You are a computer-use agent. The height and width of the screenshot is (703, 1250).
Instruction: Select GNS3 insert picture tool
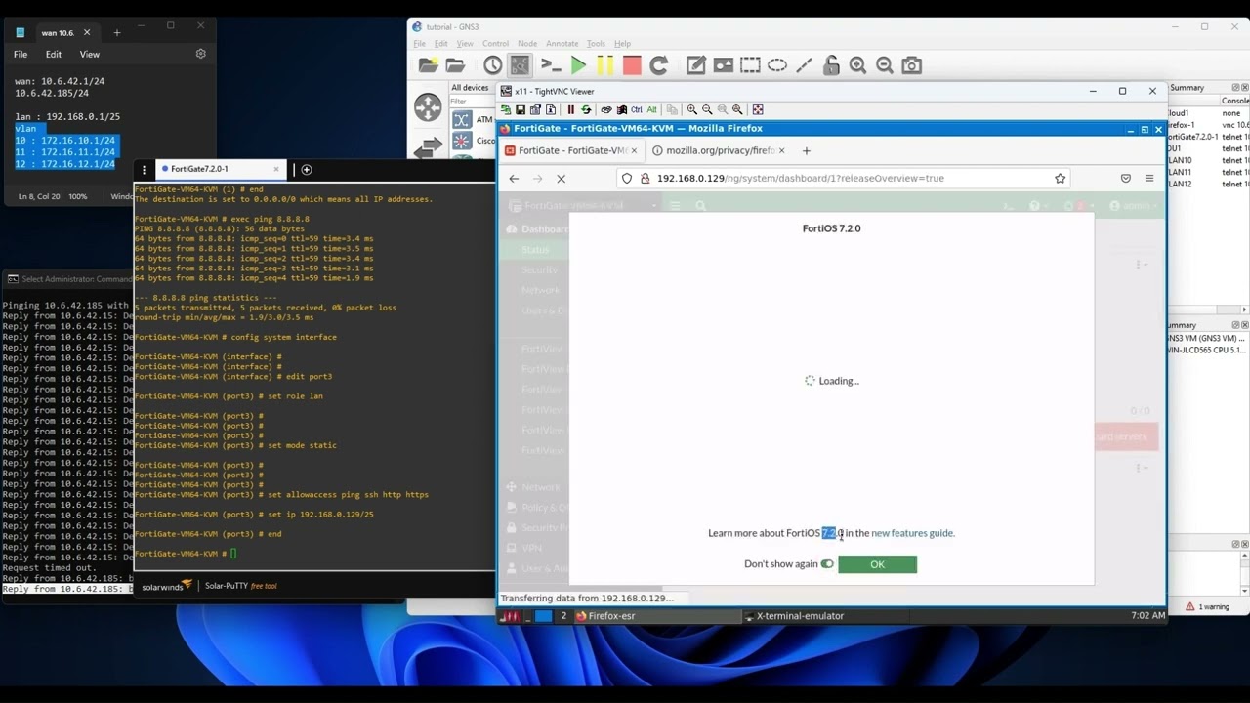pos(724,65)
